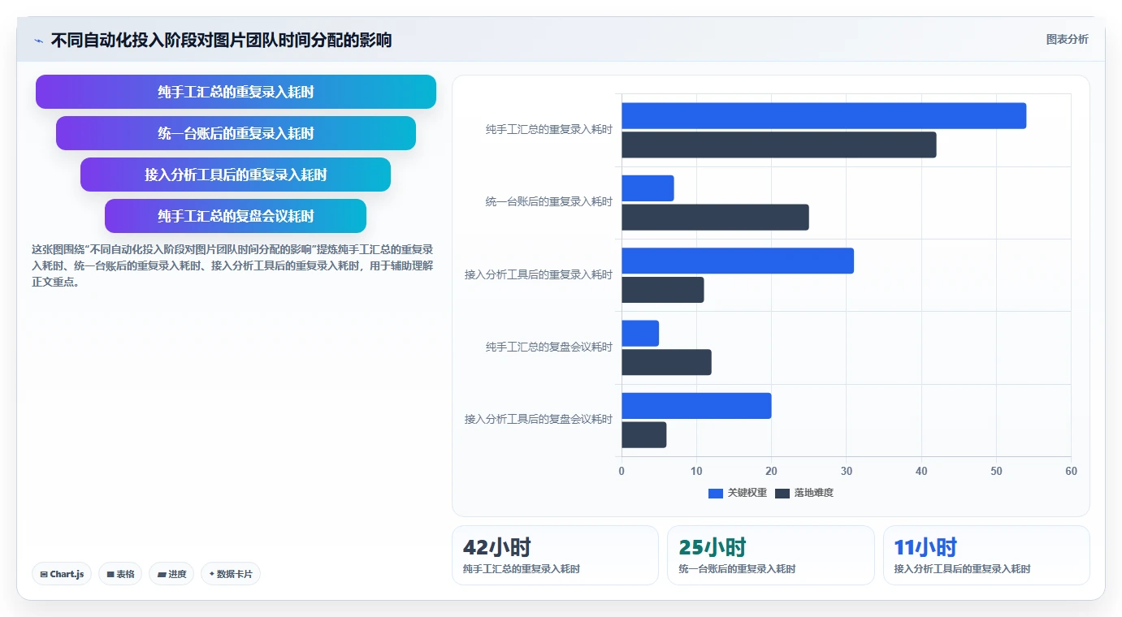
Task: Click the icon inside the 进度 chip
Action: pos(162,574)
